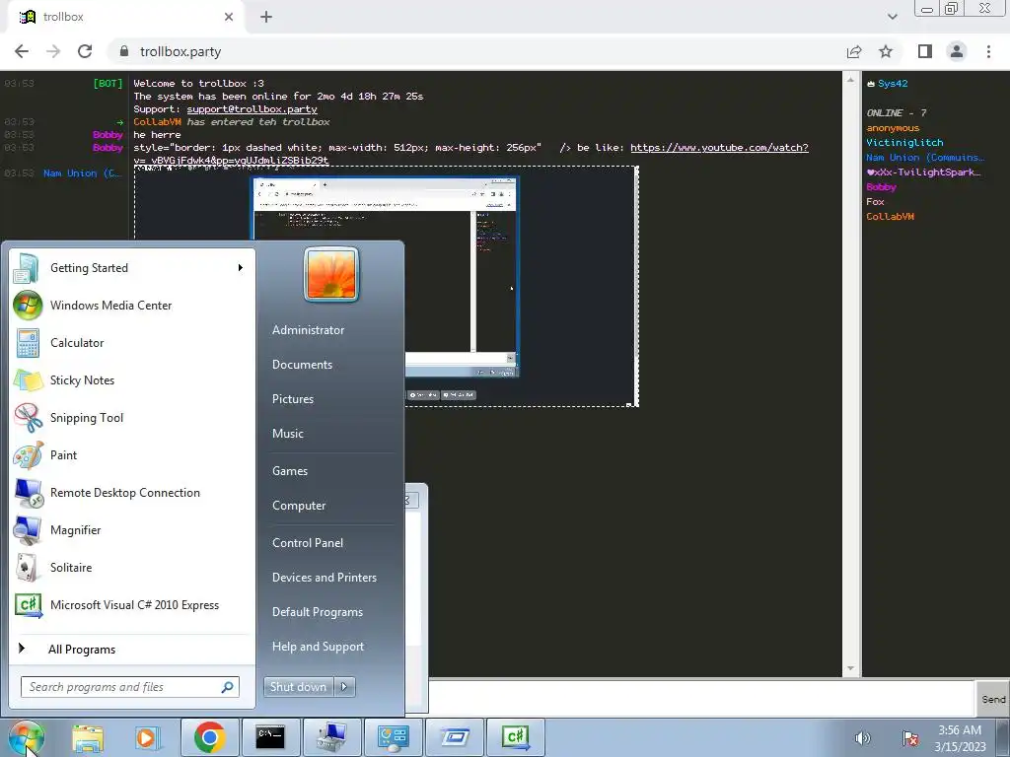The image size is (1010, 757).
Task: Select the trollbox tab
Action: click(x=125, y=17)
